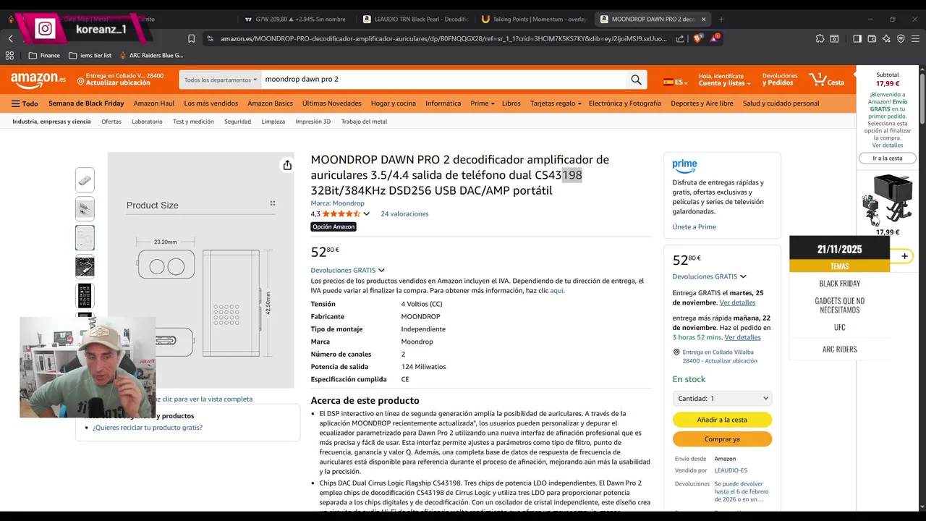
Task: Click the search magnifier button
Action: click(636, 80)
